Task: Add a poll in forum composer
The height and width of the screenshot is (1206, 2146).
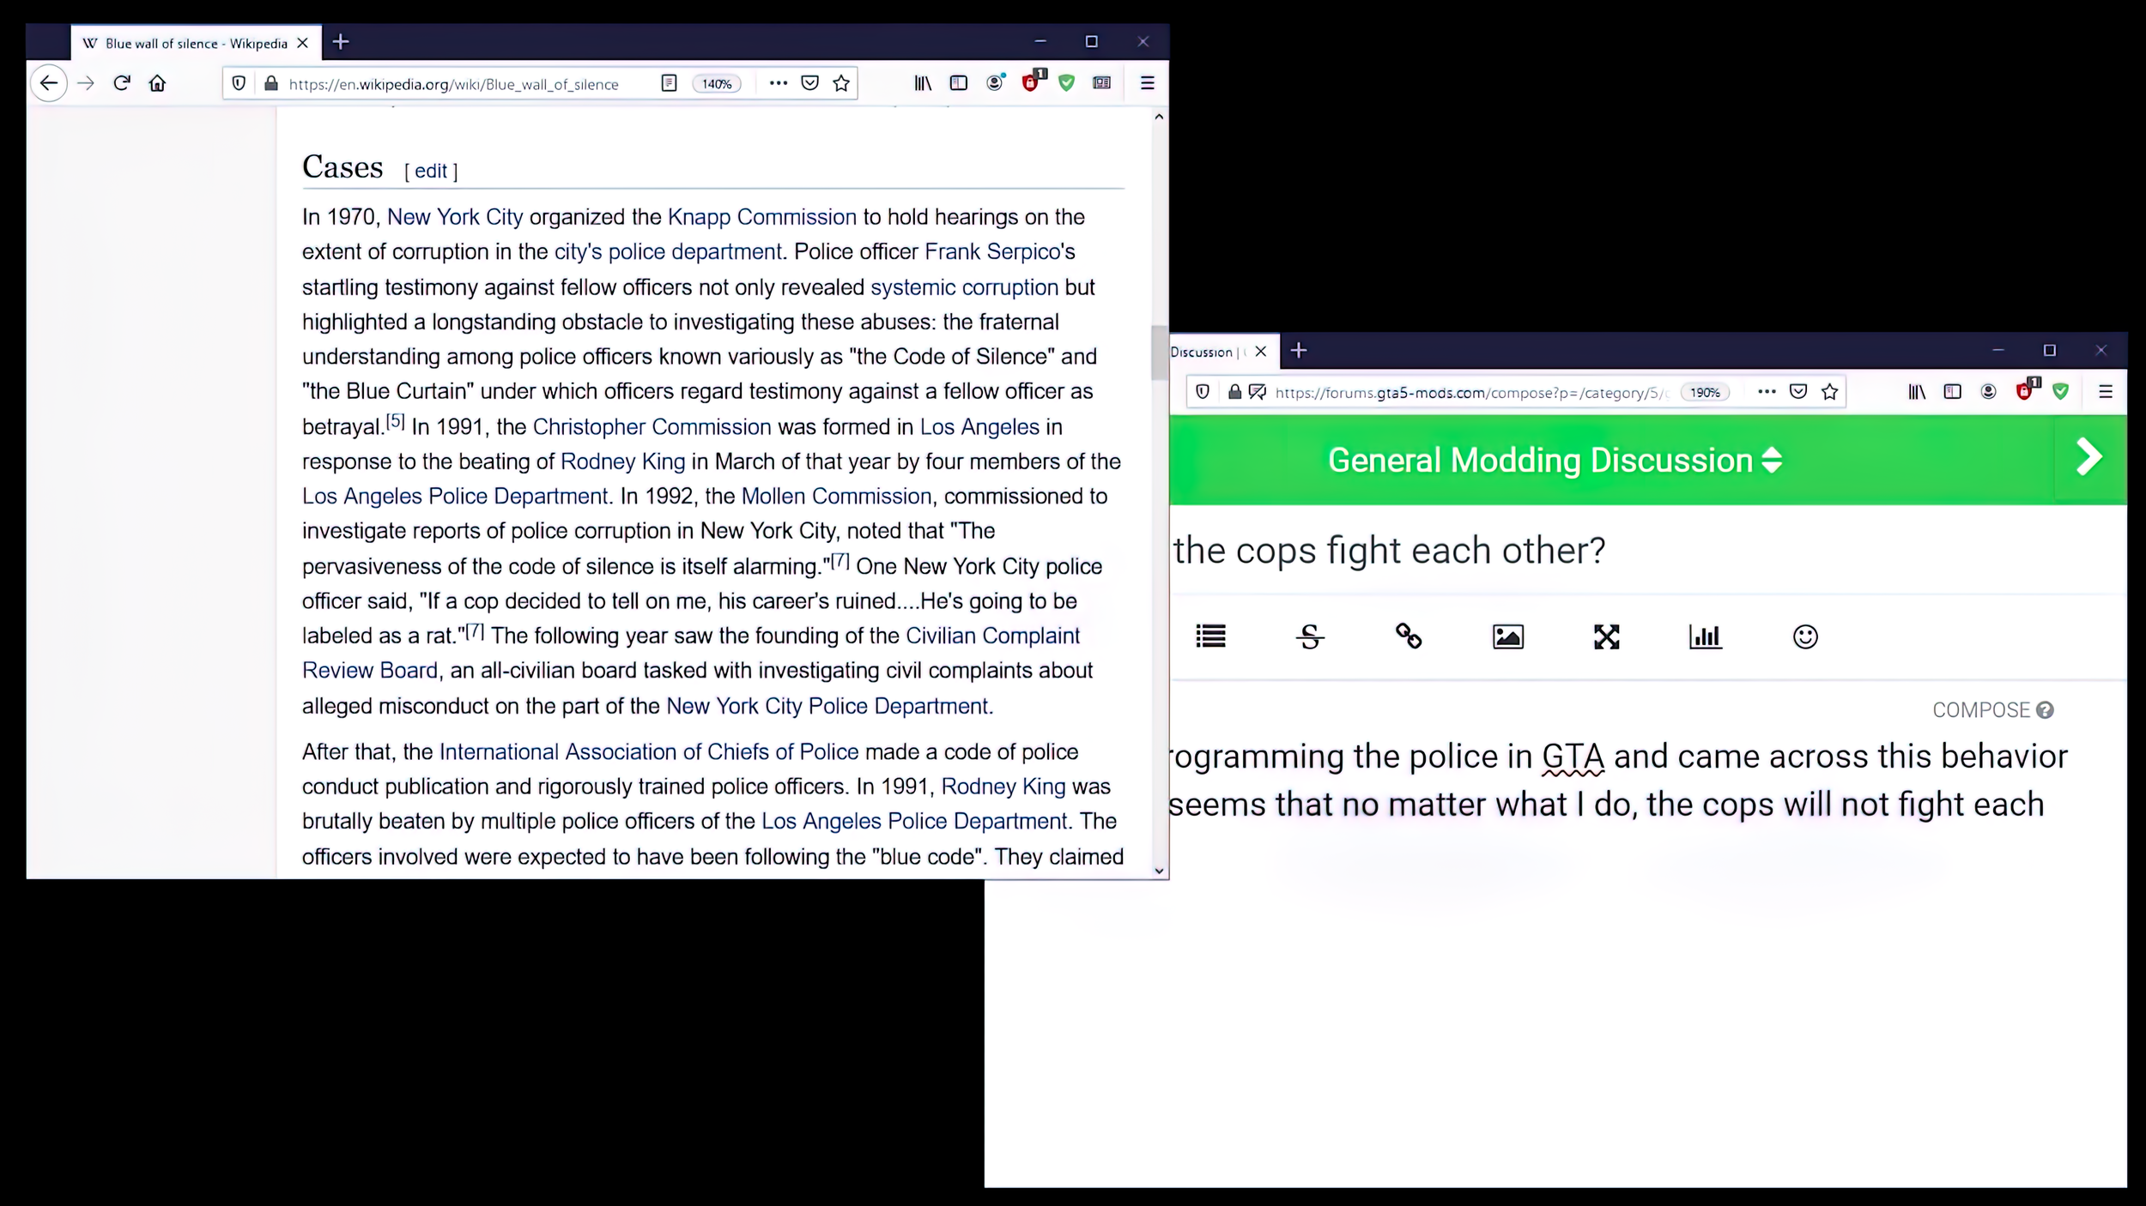Action: [1706, 636]
